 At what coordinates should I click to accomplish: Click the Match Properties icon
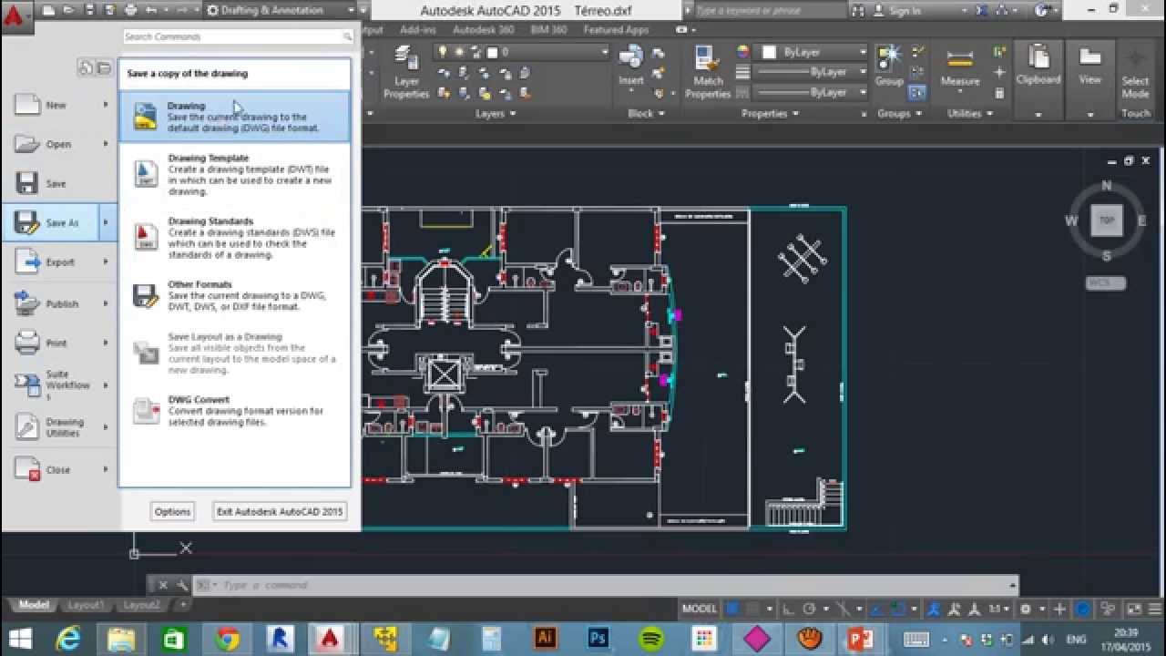pos(708,73)
